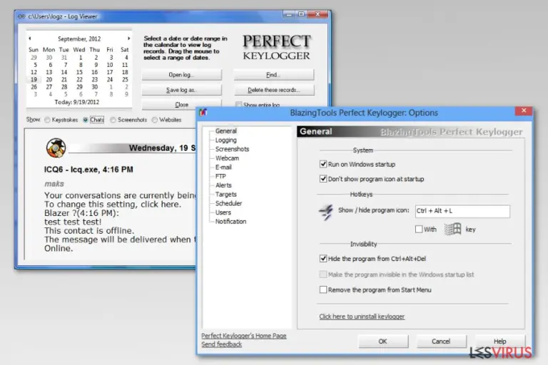Select Screenshots radio button in Log Viewer
Image resolution: width=548 pixels, height=365 pixels.
coord(113,120)
